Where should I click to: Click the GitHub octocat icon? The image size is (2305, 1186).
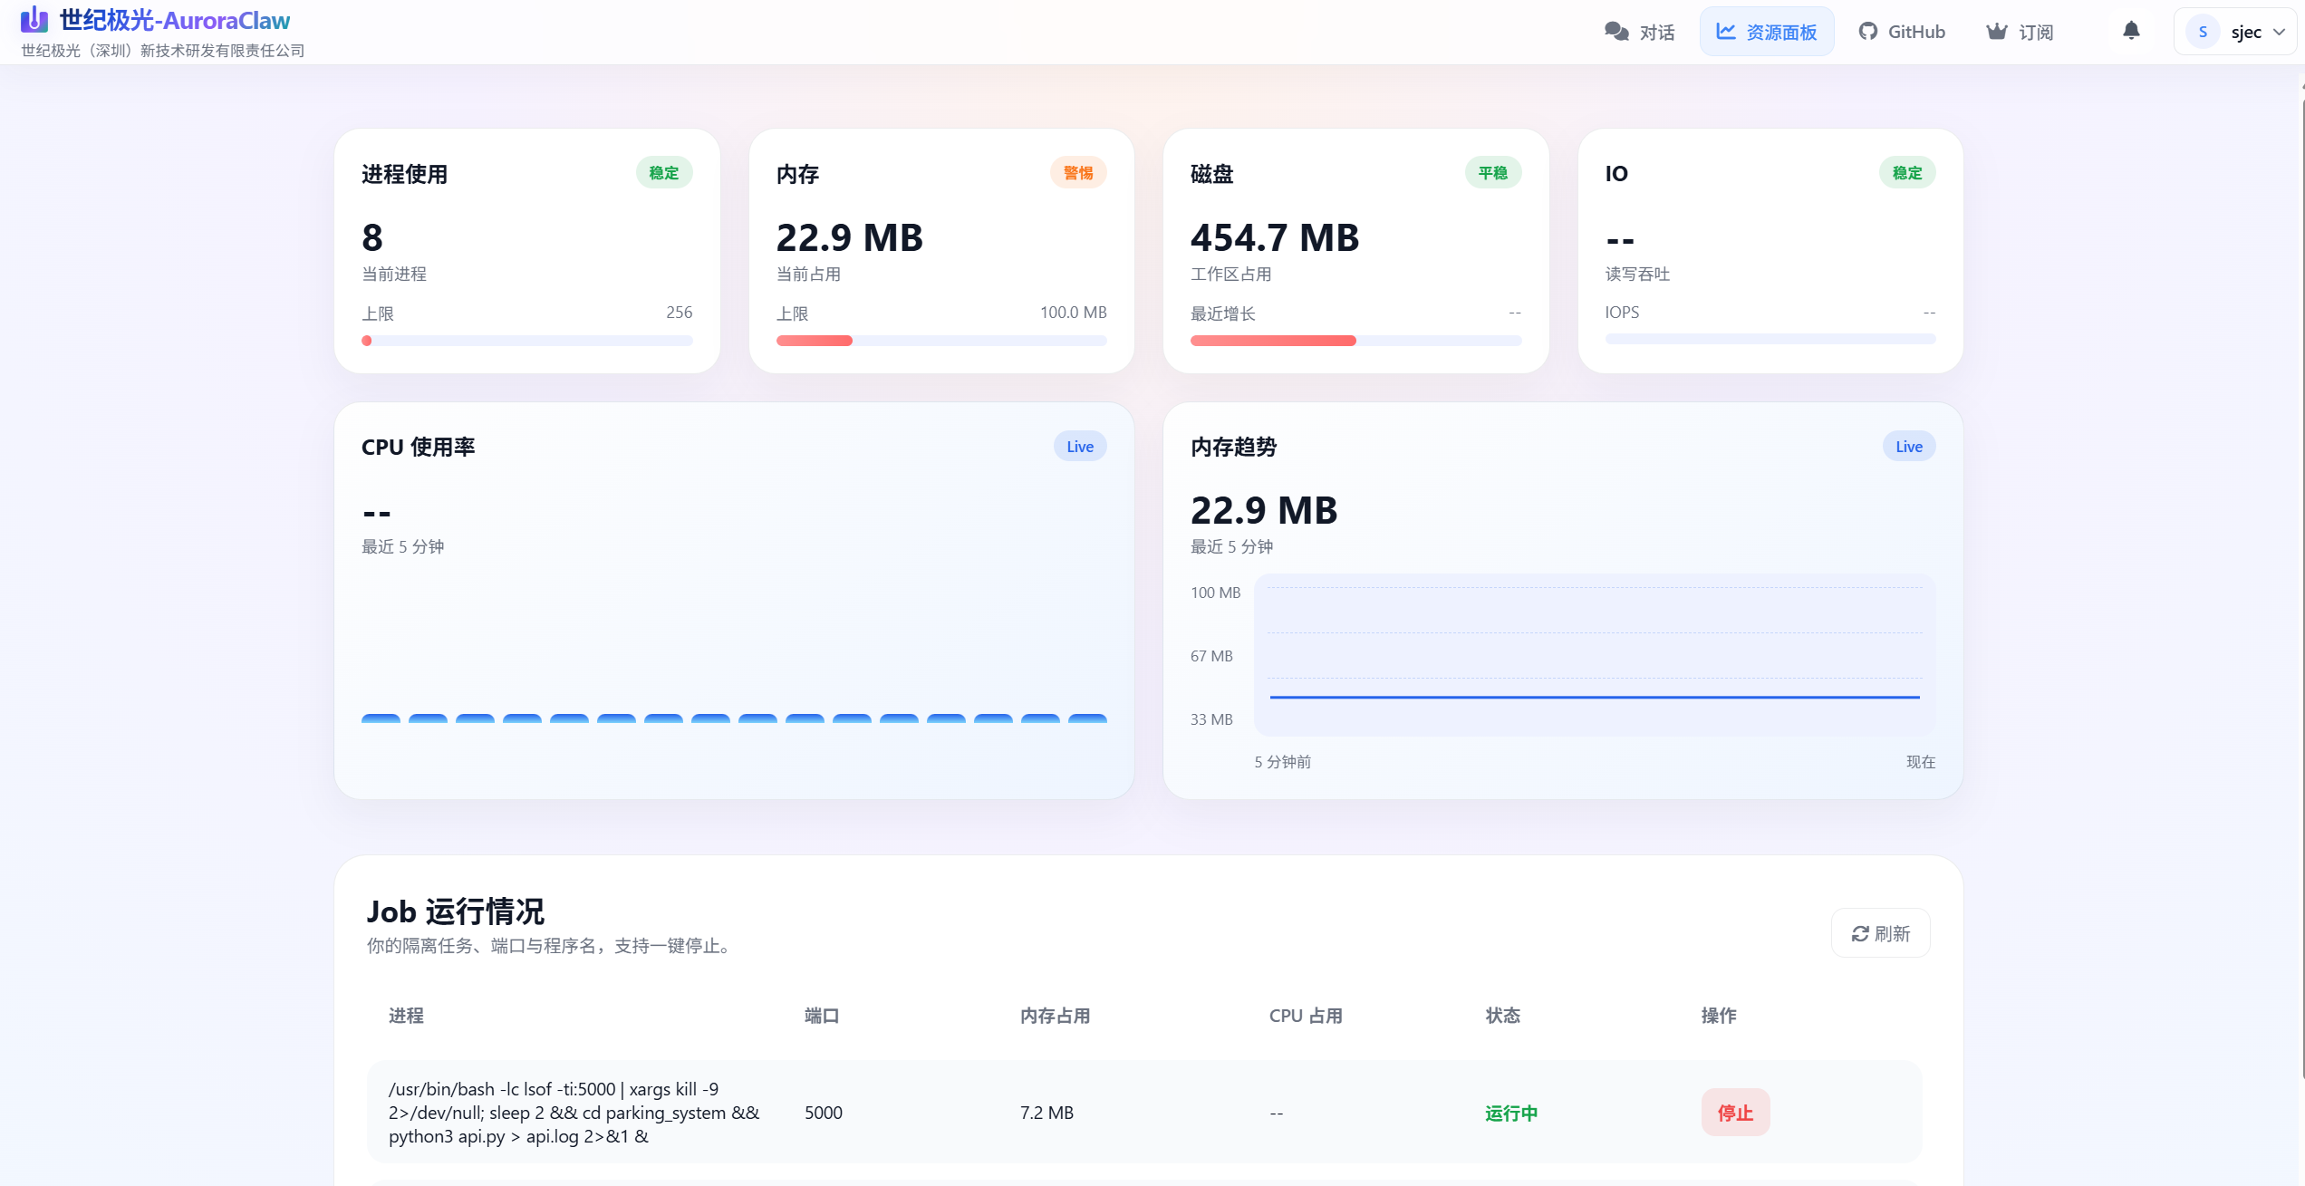click(1867, 32)
